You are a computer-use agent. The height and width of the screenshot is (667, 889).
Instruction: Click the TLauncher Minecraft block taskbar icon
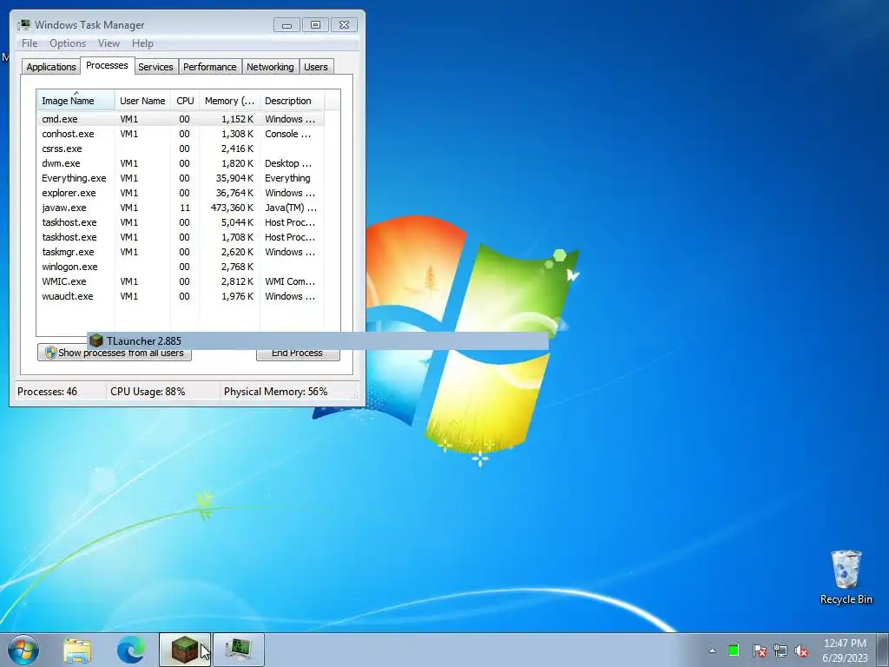click(185, 650)
